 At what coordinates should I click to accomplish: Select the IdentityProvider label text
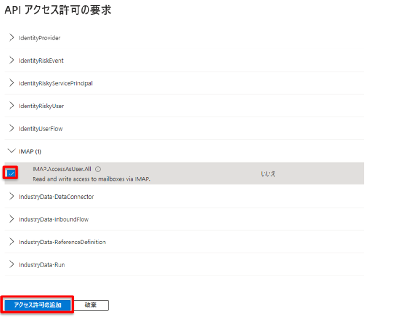[x=39, y=38]
